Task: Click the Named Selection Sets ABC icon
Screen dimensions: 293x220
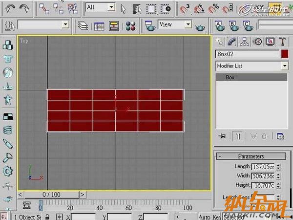Action: pyautogui.click(x=10, y=26)
